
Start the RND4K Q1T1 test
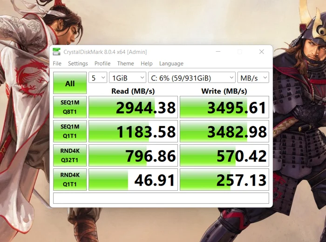[70, 180]
